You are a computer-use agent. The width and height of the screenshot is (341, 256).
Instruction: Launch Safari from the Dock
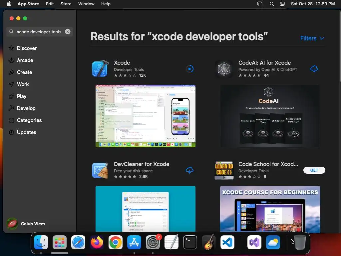[78, 242]
